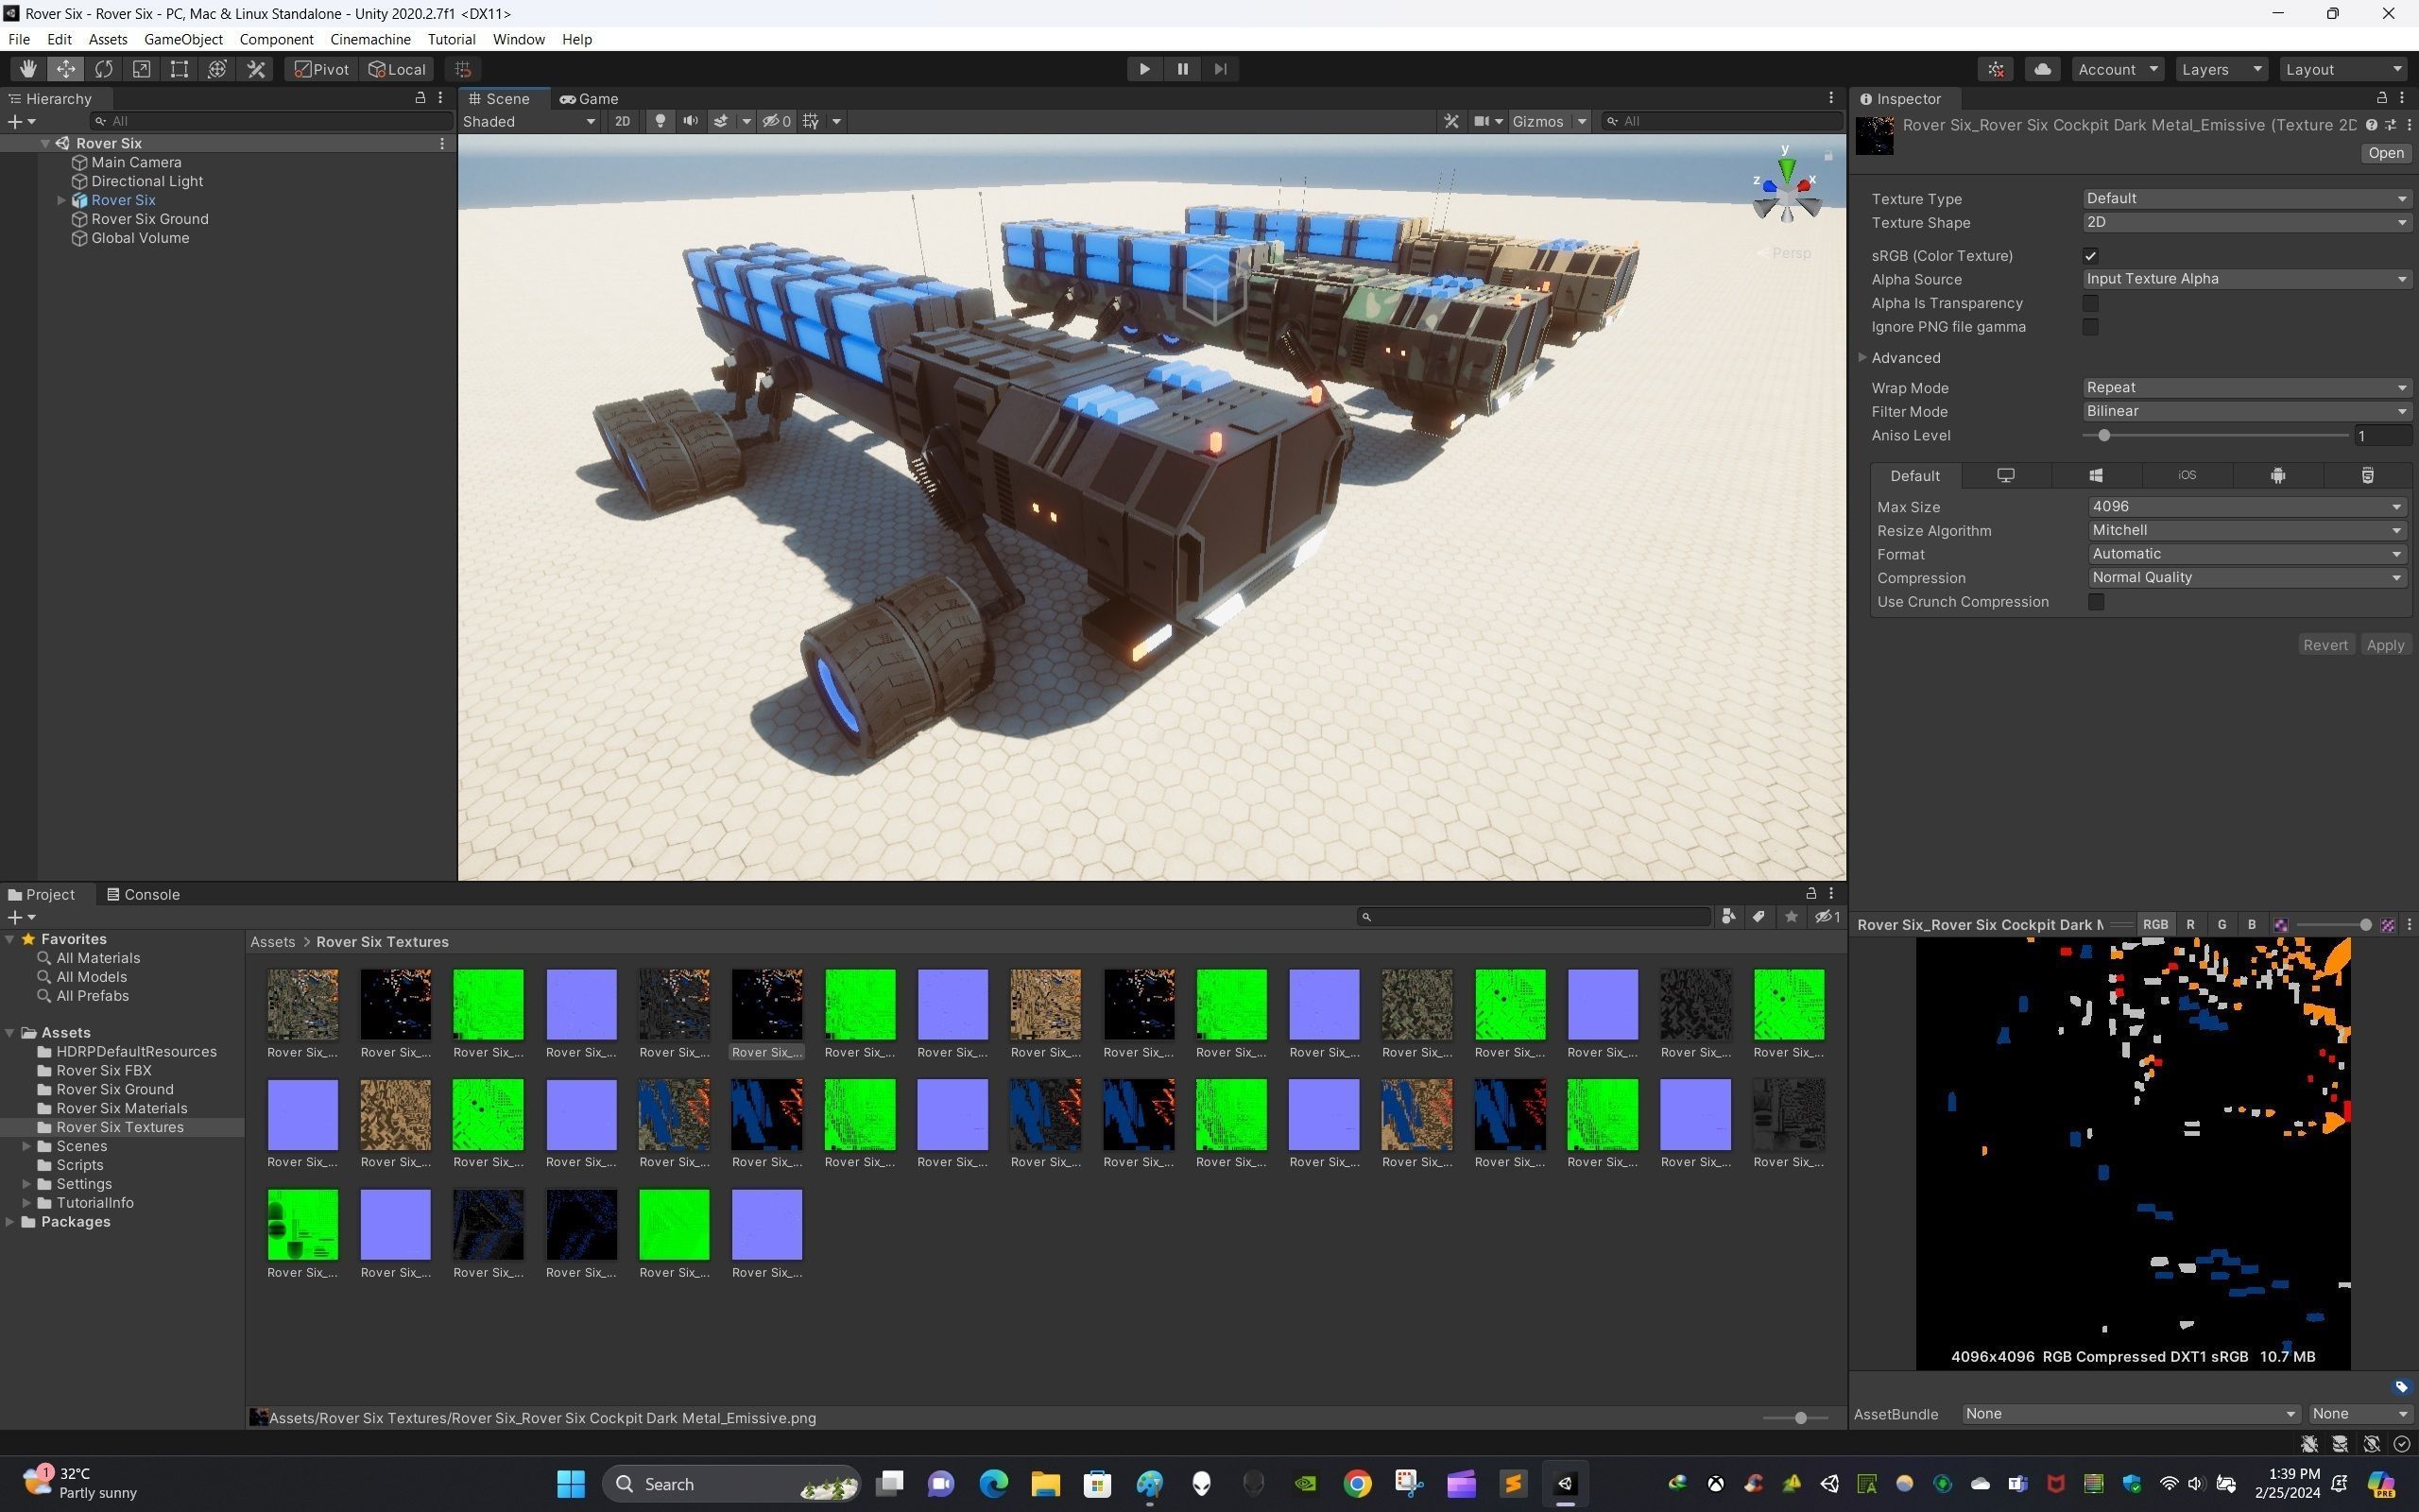Uncheck the sRGB (Color Texture) checkbox

(x=2090, y=256)
